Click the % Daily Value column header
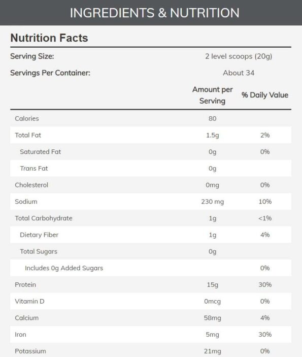 [x=265, y=95]
